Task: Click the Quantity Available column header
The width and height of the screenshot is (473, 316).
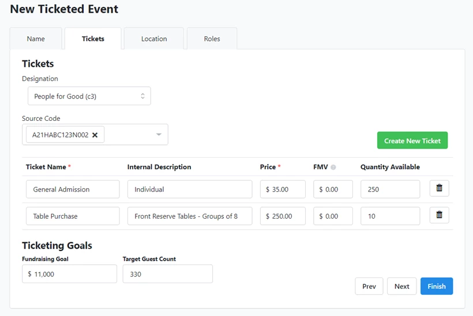Action: 390,167
